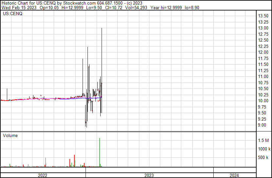The height and width of the screenshot is (178, 272).
Task: Click the 10.00 price axis label
Action: coord(263,101)
